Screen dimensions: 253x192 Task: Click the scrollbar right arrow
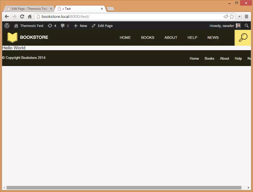pyautogui.click(x=249, y=188)
